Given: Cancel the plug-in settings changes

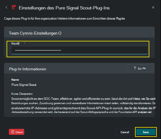Looking at the screenshot, I should (x=125, y=132).
